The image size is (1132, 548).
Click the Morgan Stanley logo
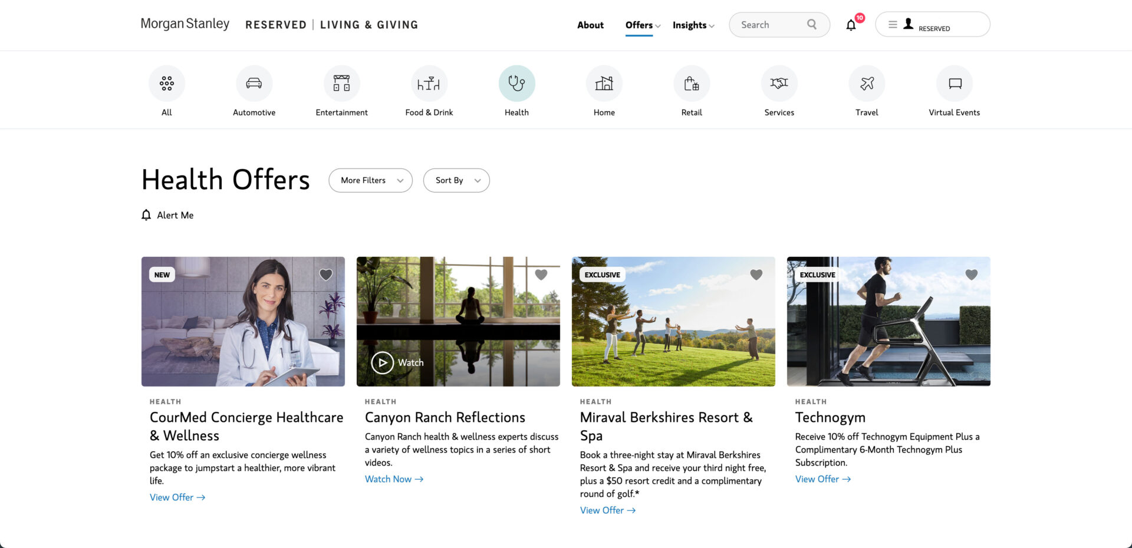tap(185, 24)
